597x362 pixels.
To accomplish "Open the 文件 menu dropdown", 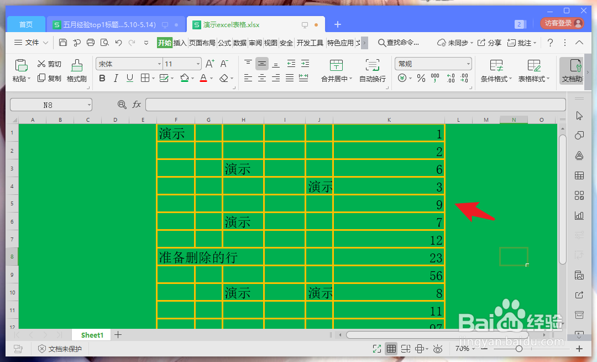I will 31,43.
